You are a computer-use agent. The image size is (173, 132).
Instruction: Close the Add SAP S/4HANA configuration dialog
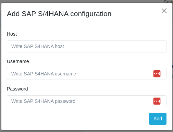click(x=164, y=11)
